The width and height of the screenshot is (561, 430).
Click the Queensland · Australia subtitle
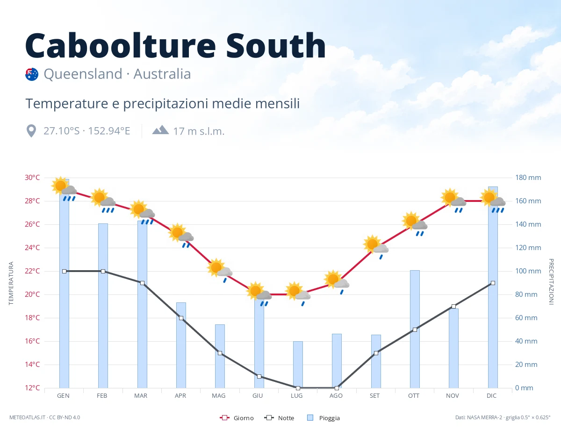coord(117,74)
